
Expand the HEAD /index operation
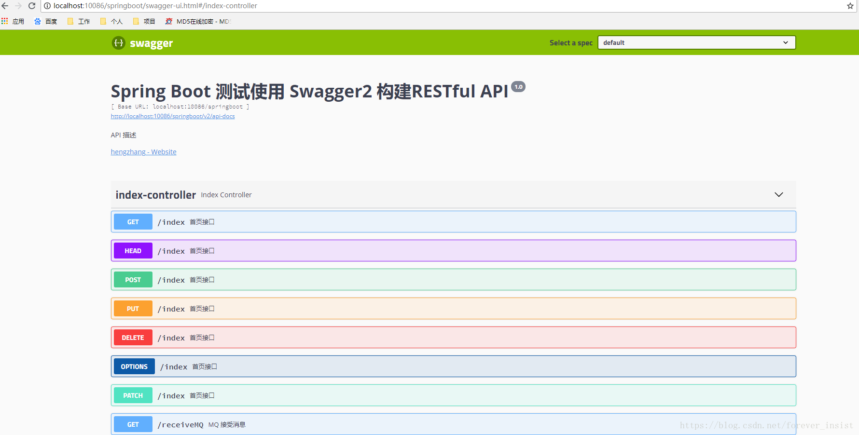pyautogui.click(x=454, y=251)
